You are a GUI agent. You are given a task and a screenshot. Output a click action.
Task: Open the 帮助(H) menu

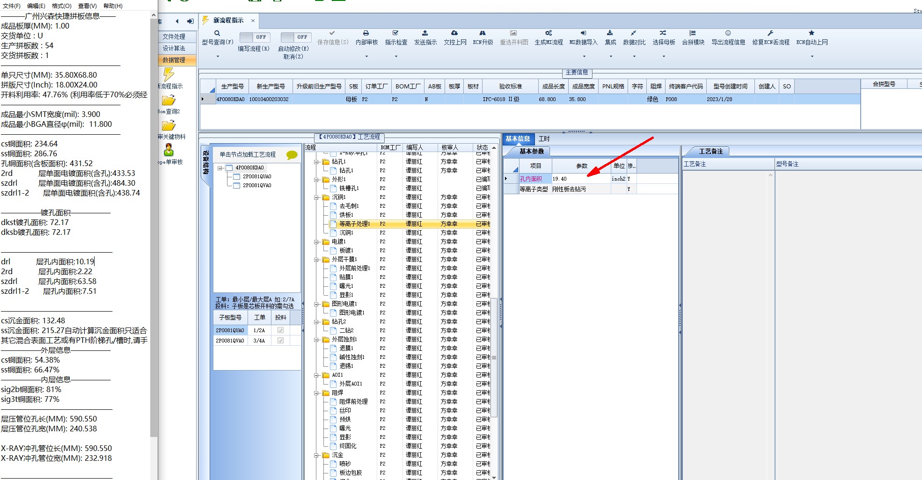coord(113,6)
